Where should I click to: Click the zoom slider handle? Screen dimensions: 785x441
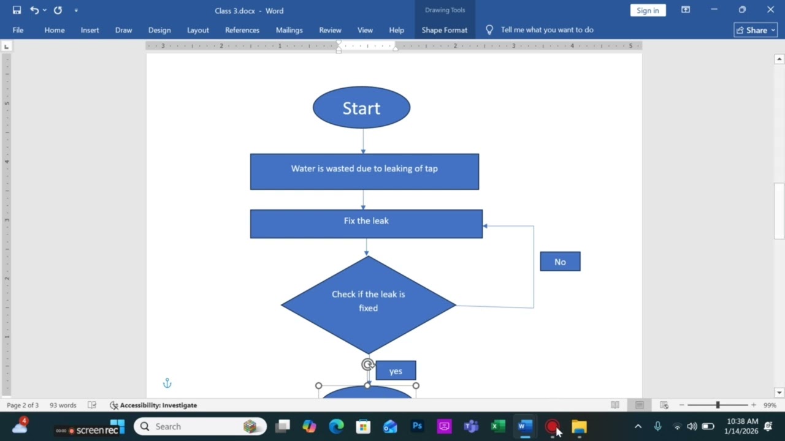[x=718, y=405]
